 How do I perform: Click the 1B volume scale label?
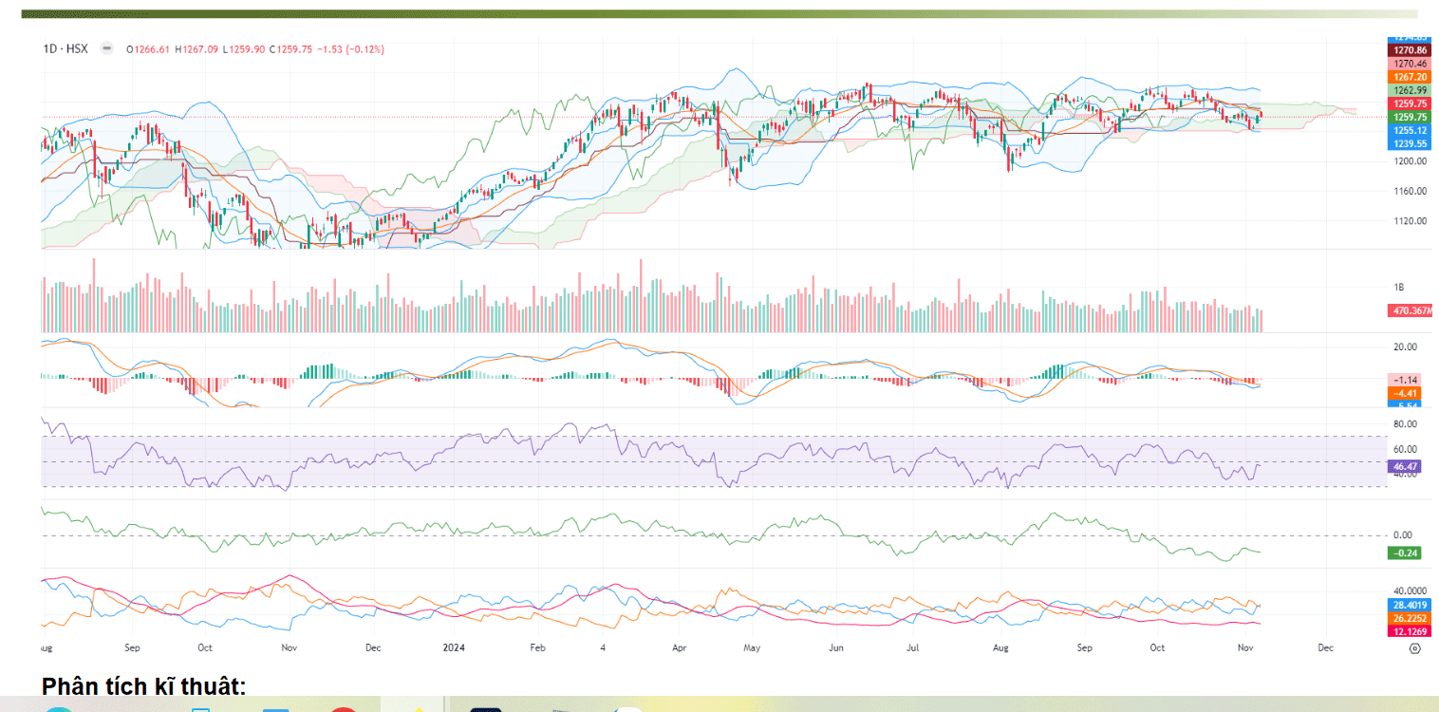[1398, 286]
